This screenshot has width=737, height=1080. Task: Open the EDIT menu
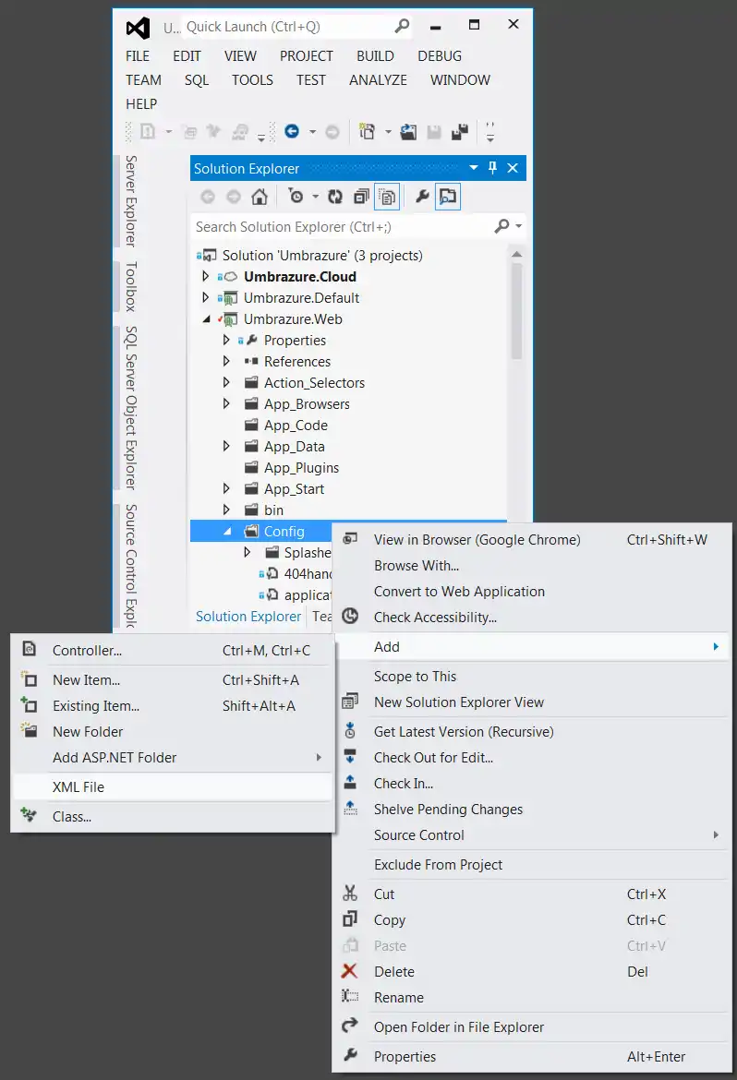click(187, 56)
